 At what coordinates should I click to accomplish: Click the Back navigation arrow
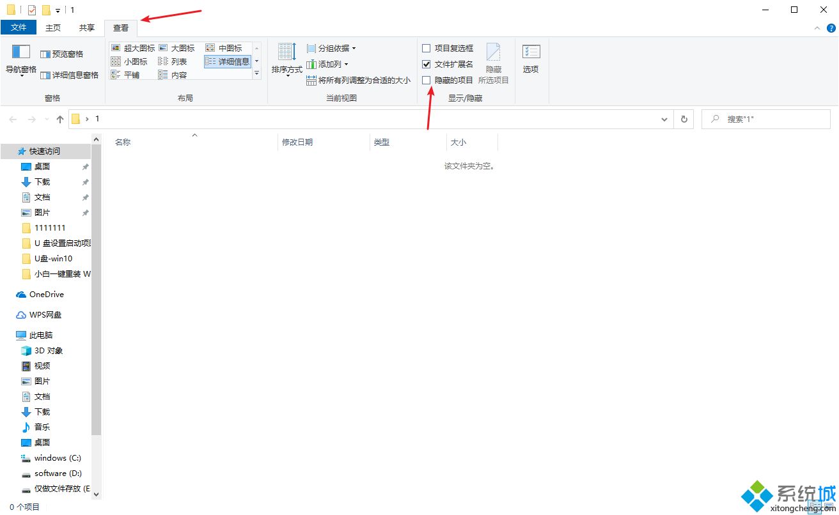[13, 119]
